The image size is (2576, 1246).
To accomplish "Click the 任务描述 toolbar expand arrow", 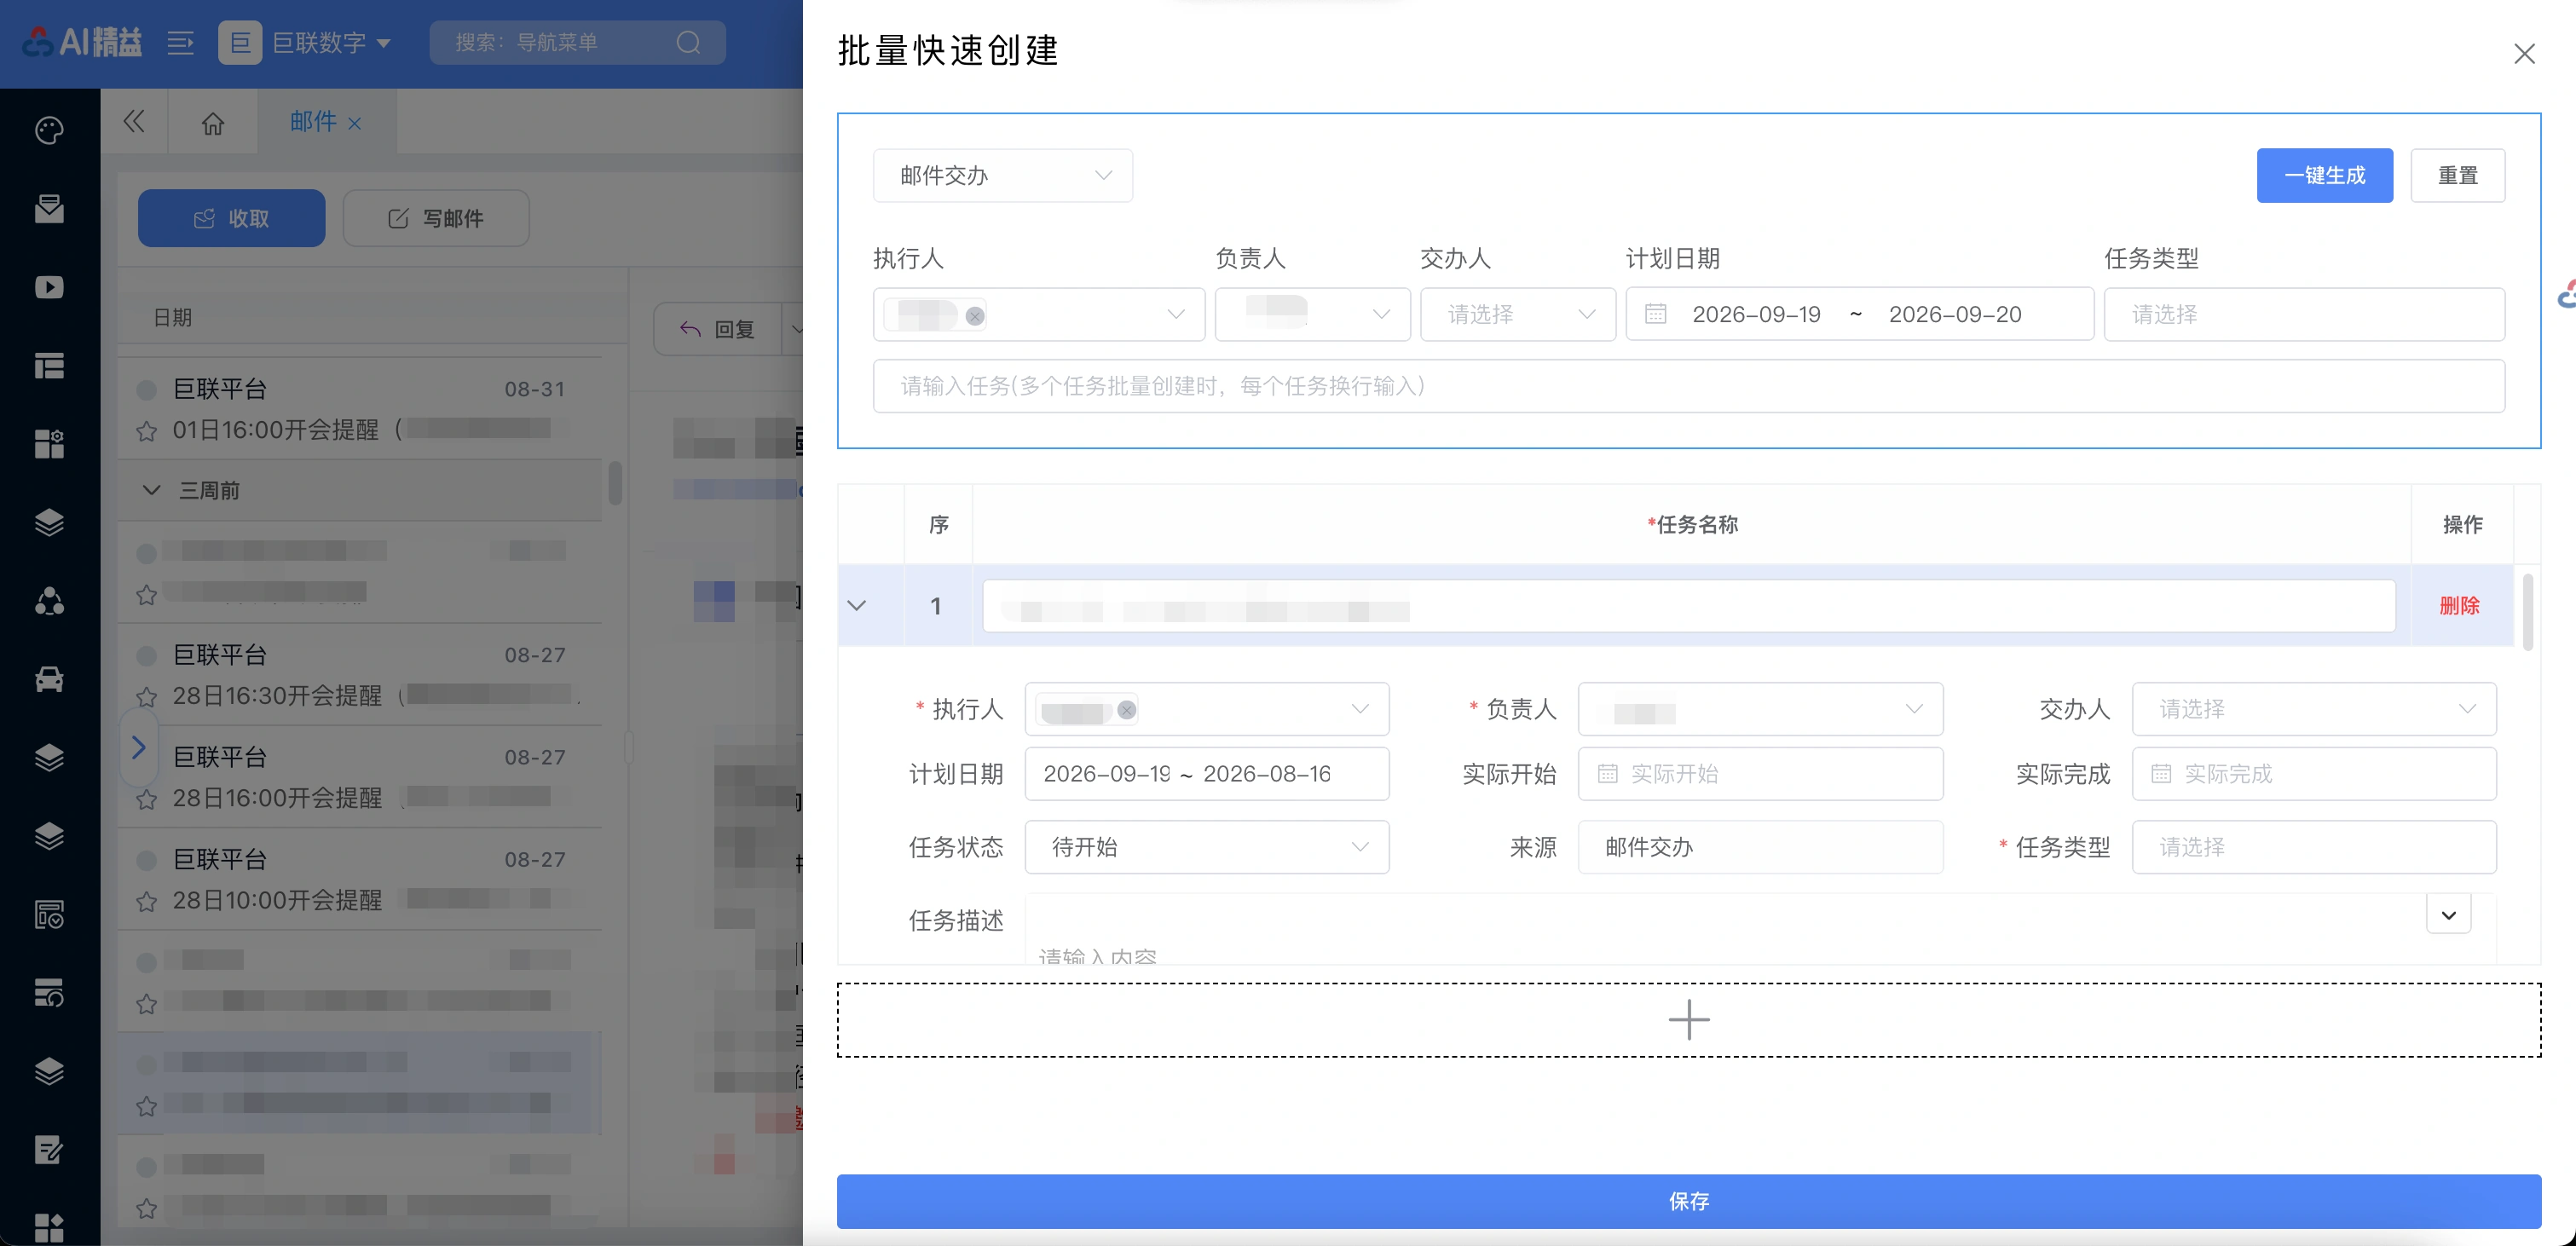I will [2448, 914].
